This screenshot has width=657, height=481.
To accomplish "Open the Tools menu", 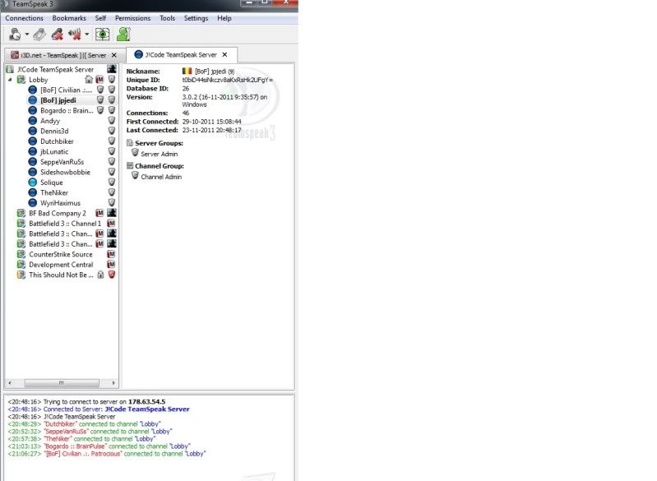I will (167, 18).
